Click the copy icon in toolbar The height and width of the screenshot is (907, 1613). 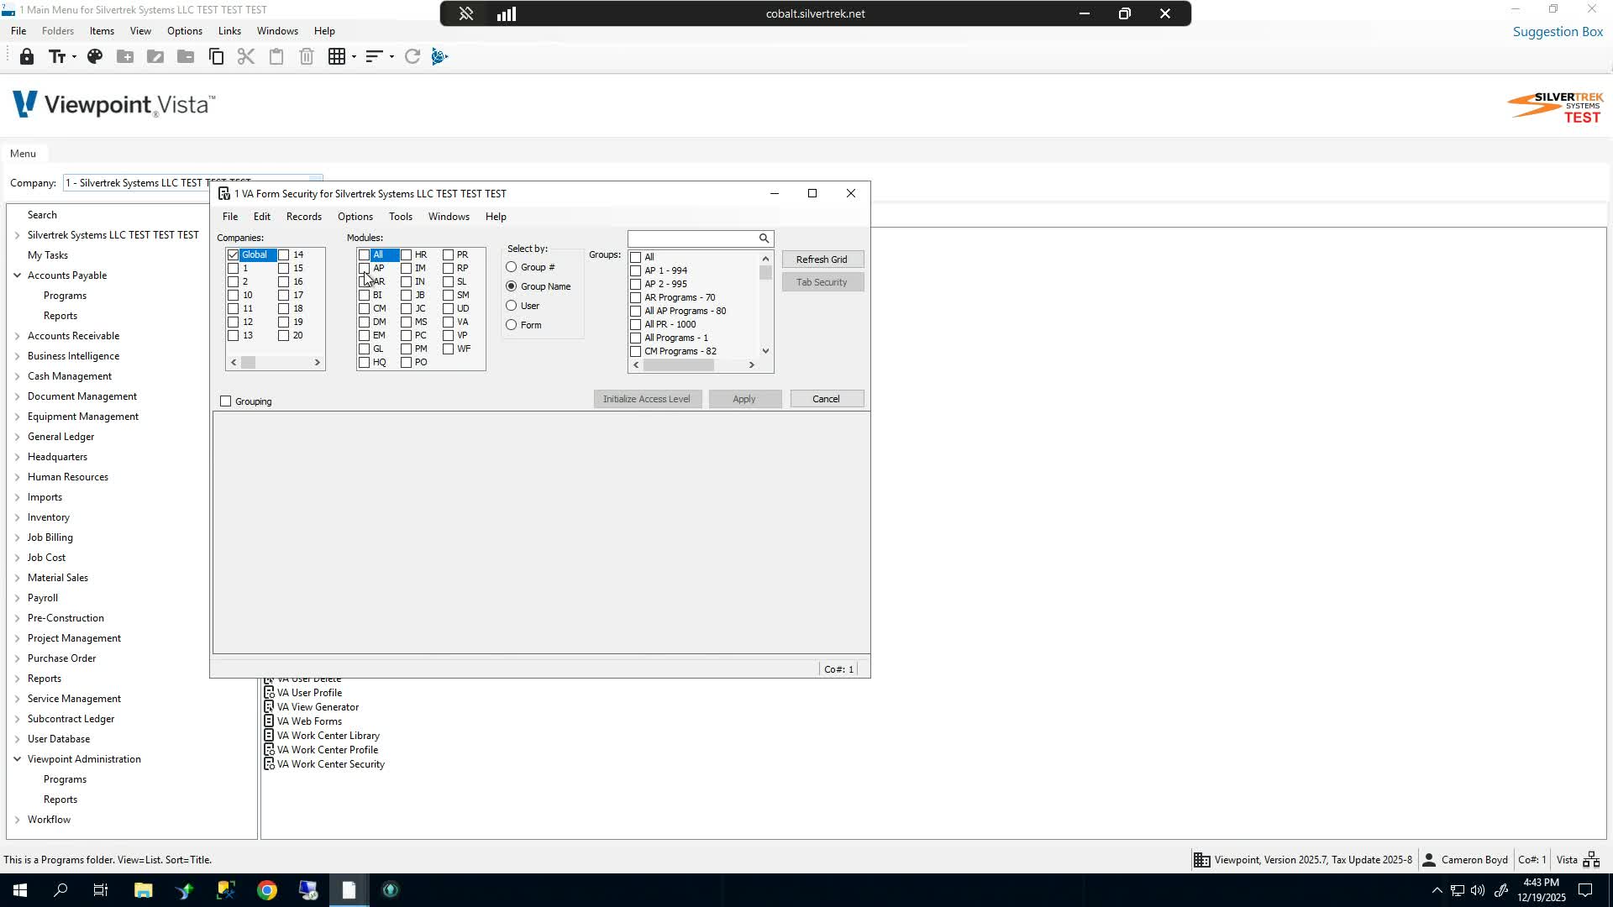click(x=216, y=56)
